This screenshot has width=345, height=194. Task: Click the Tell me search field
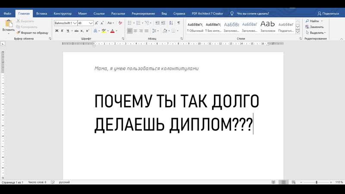tap(253, 13)
